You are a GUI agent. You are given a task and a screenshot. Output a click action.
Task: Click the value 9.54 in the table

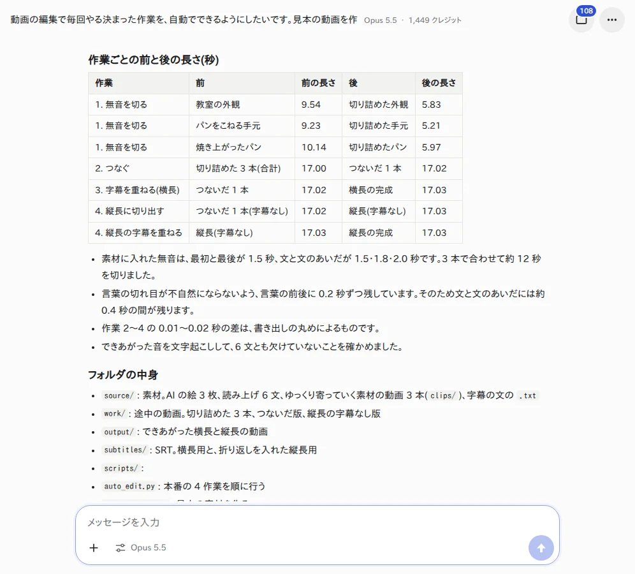310,105
